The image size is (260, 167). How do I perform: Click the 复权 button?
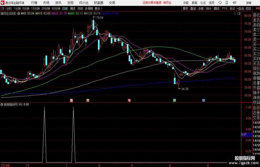[x=185, y=9]
